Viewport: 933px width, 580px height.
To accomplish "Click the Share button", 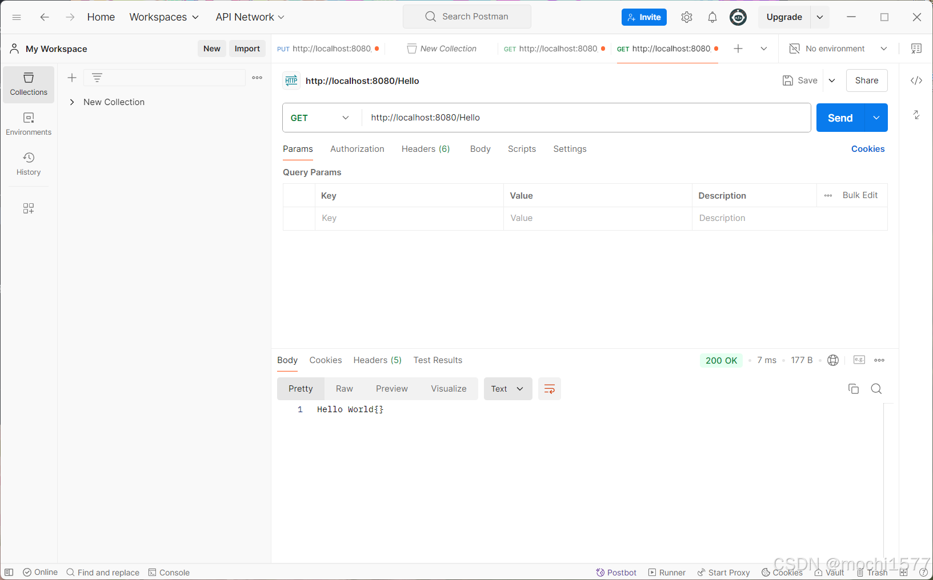I will pyautogui.click(x=867, y=80).
